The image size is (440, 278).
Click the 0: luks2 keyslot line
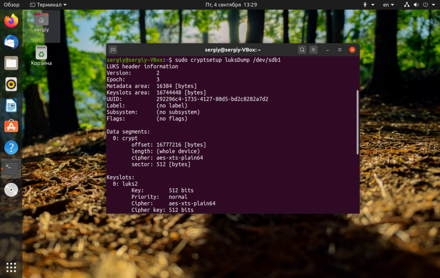pyautogui.click(x=125, y=184)
